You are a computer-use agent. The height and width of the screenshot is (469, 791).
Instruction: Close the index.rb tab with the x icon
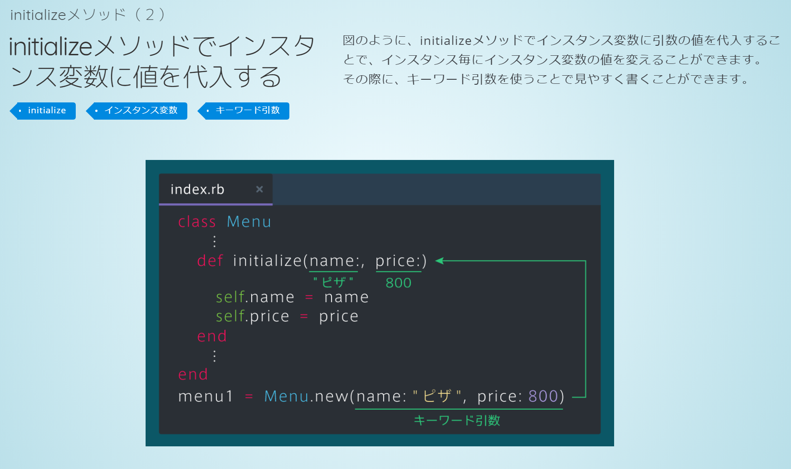pos(259,189)
